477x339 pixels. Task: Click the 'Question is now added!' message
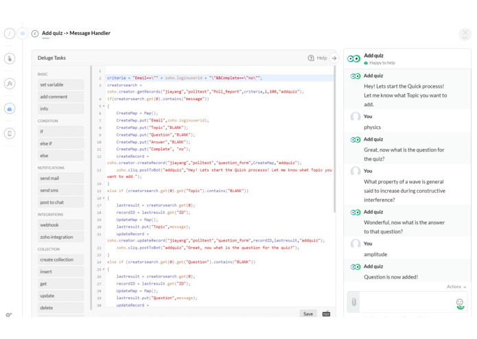[x=391, y=277]
